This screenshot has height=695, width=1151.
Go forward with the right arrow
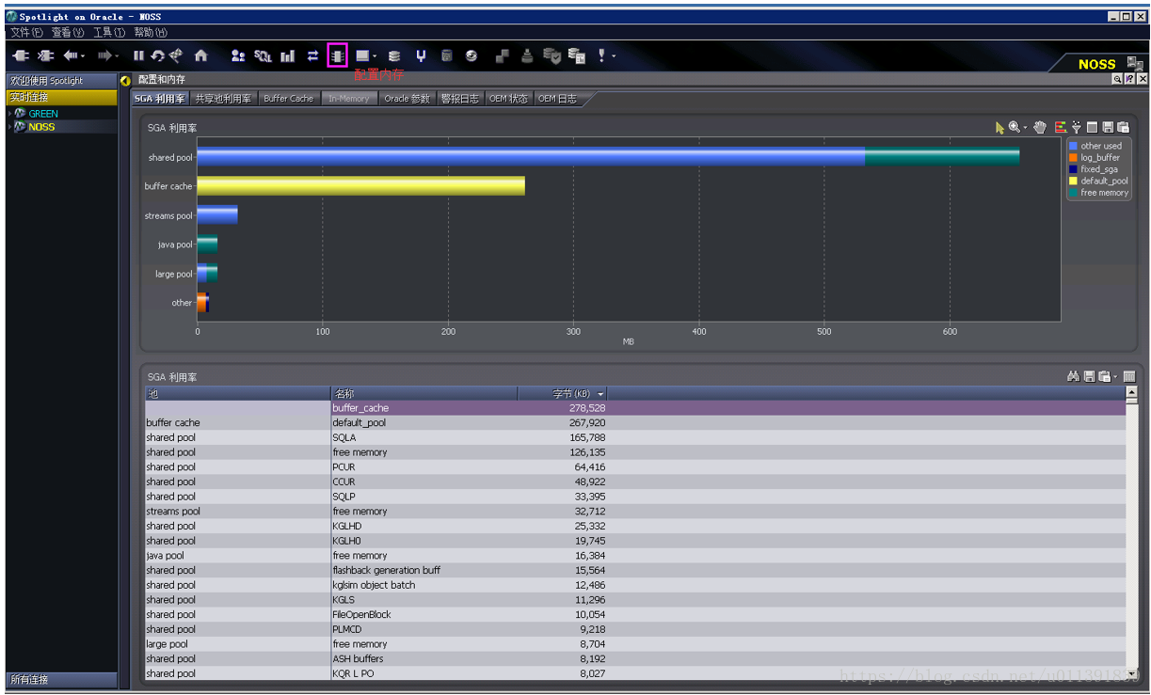[104, 56]
